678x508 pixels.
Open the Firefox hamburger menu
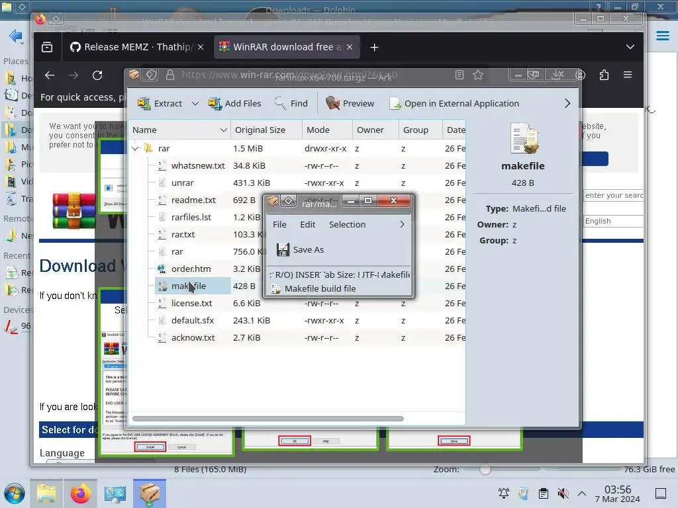pyautogui.click(x=628, y=75)
